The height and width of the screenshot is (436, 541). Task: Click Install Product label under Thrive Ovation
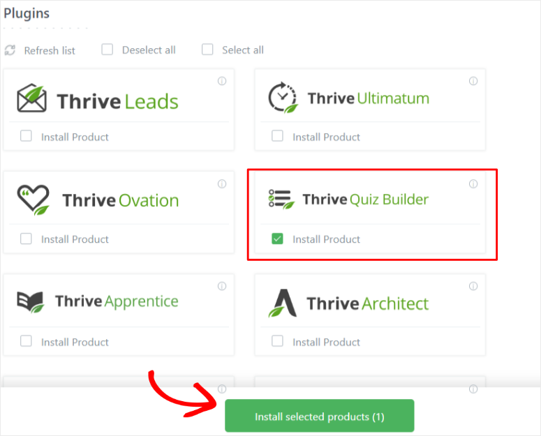pyautogui.click(x=75, y=239)
